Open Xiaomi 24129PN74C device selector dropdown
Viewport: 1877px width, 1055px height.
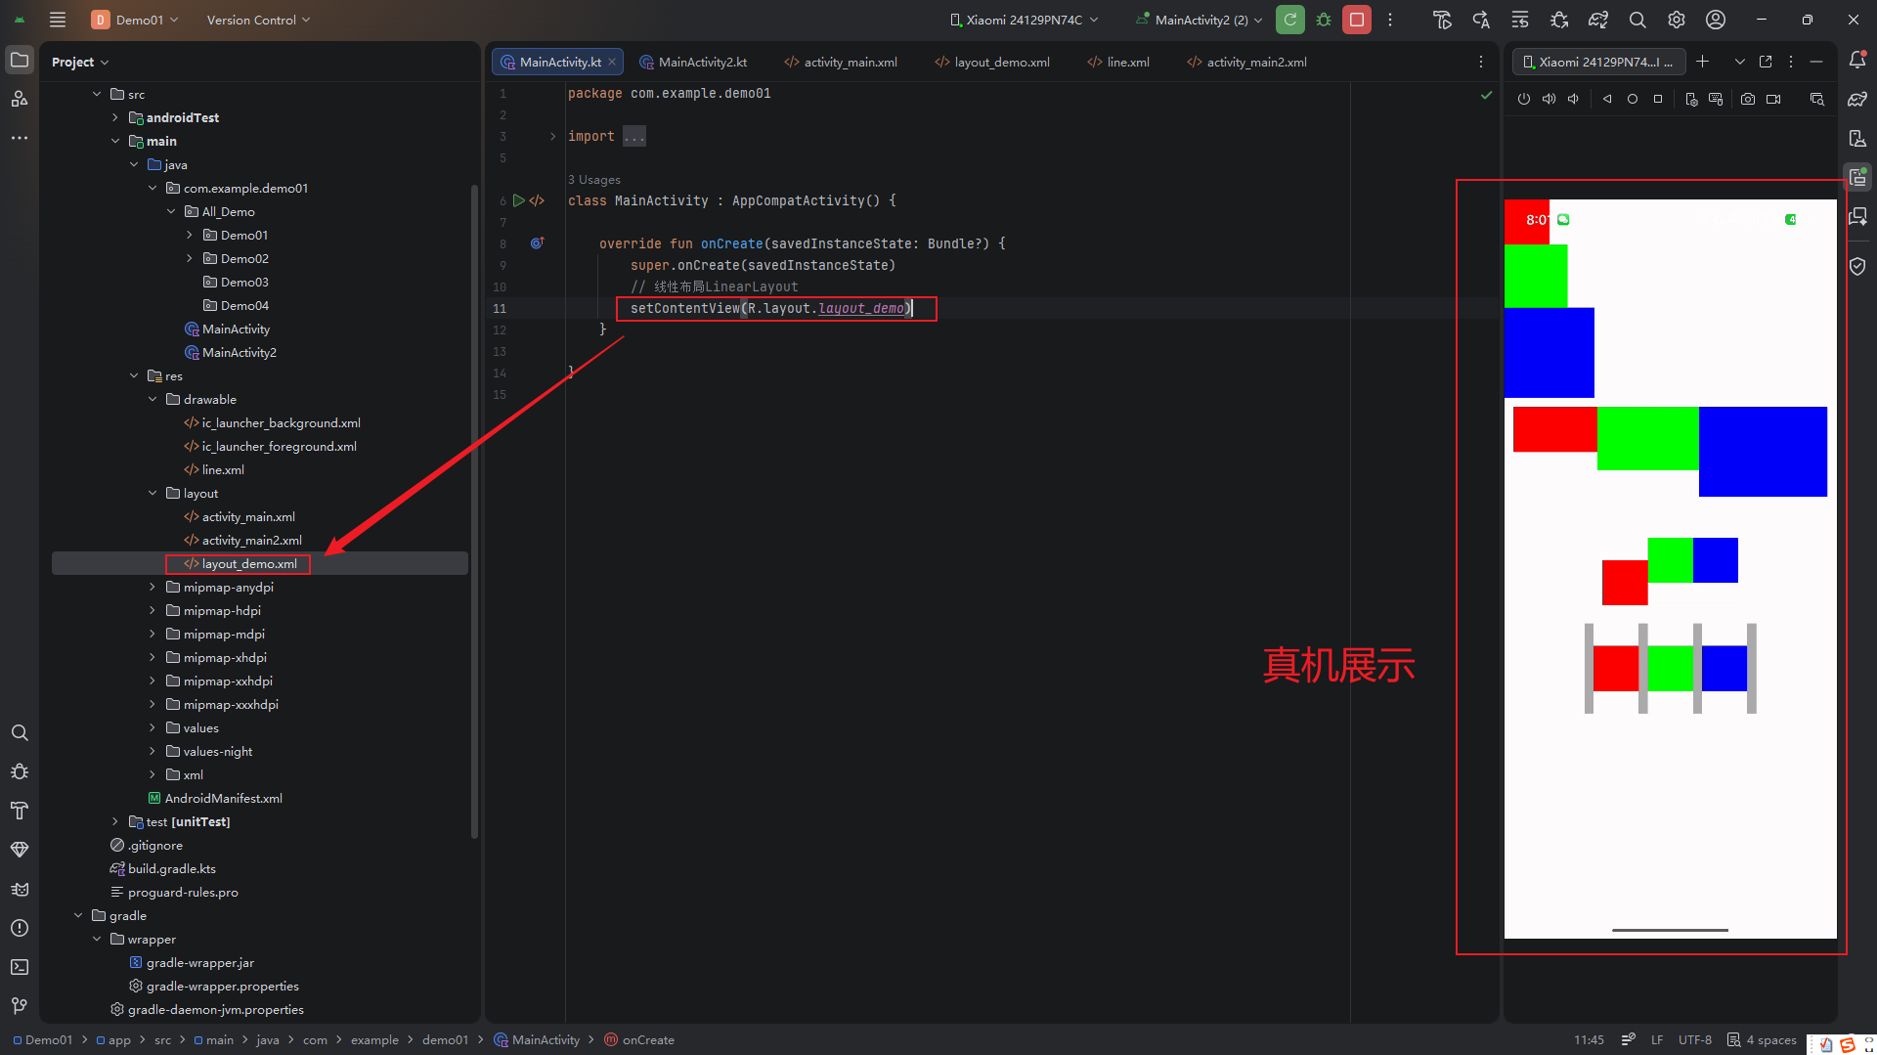coord(1024,20)
